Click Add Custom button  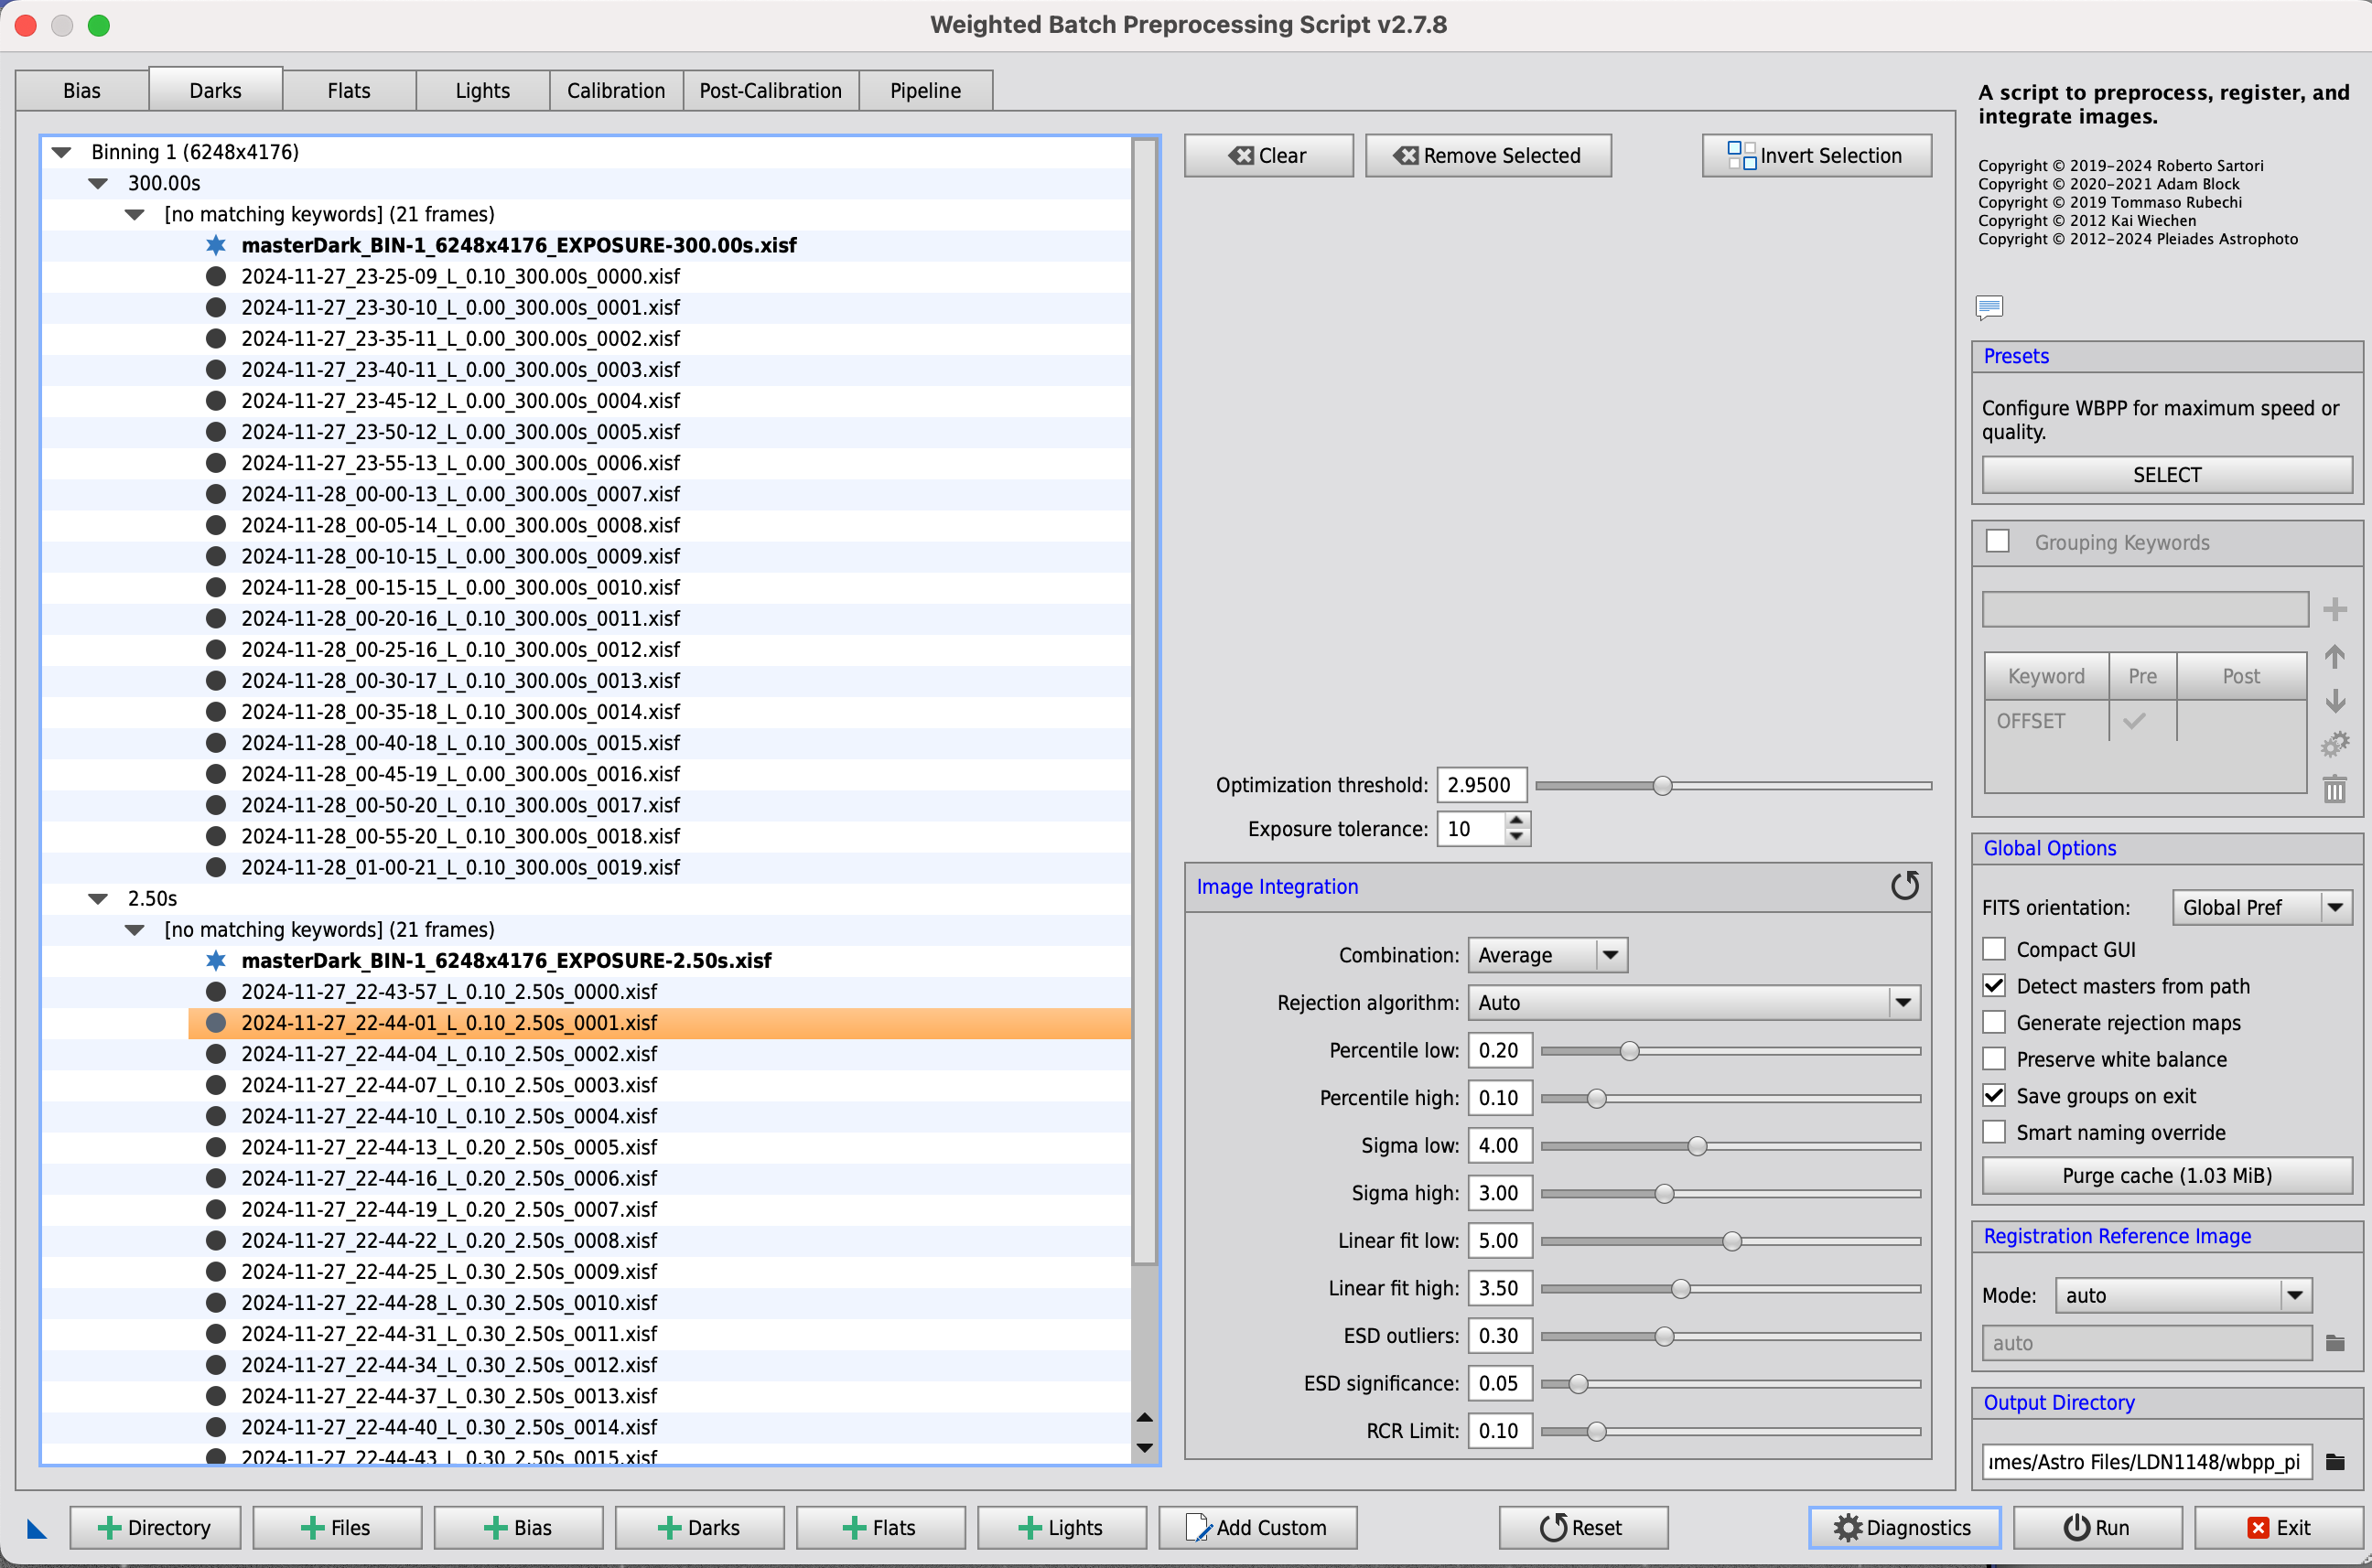click(x=1257, y=1528)
